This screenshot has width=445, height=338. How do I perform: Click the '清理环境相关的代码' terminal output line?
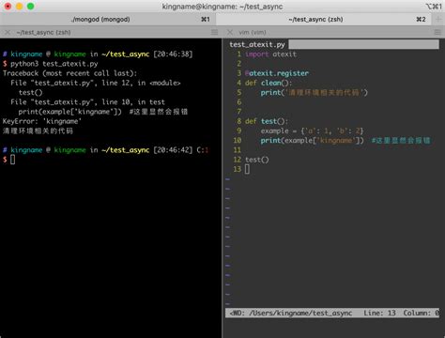(x=38, y=131)
